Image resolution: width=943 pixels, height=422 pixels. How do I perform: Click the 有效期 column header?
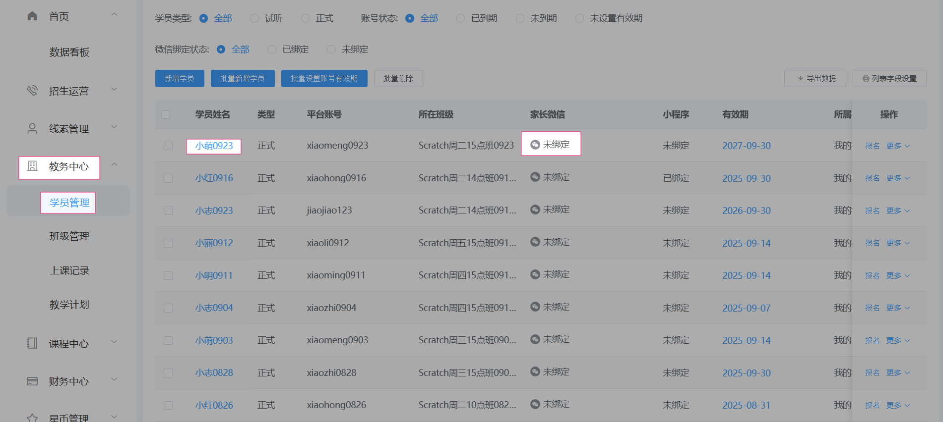click(x=735, y=114)
